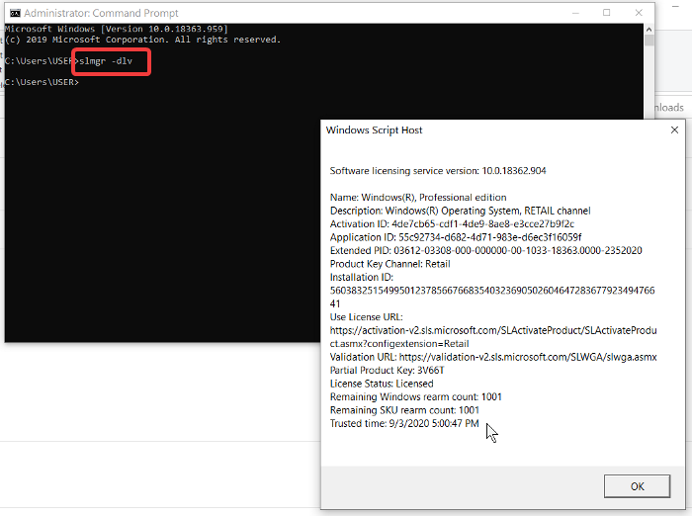Click the Command Prompt scrollbar thumb
The height and width of the screenshot is (516, 692).
[649, 41]
